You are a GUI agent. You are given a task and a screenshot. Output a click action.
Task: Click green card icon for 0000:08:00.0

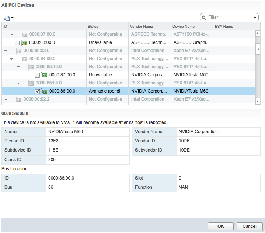[x=24, y=43]
